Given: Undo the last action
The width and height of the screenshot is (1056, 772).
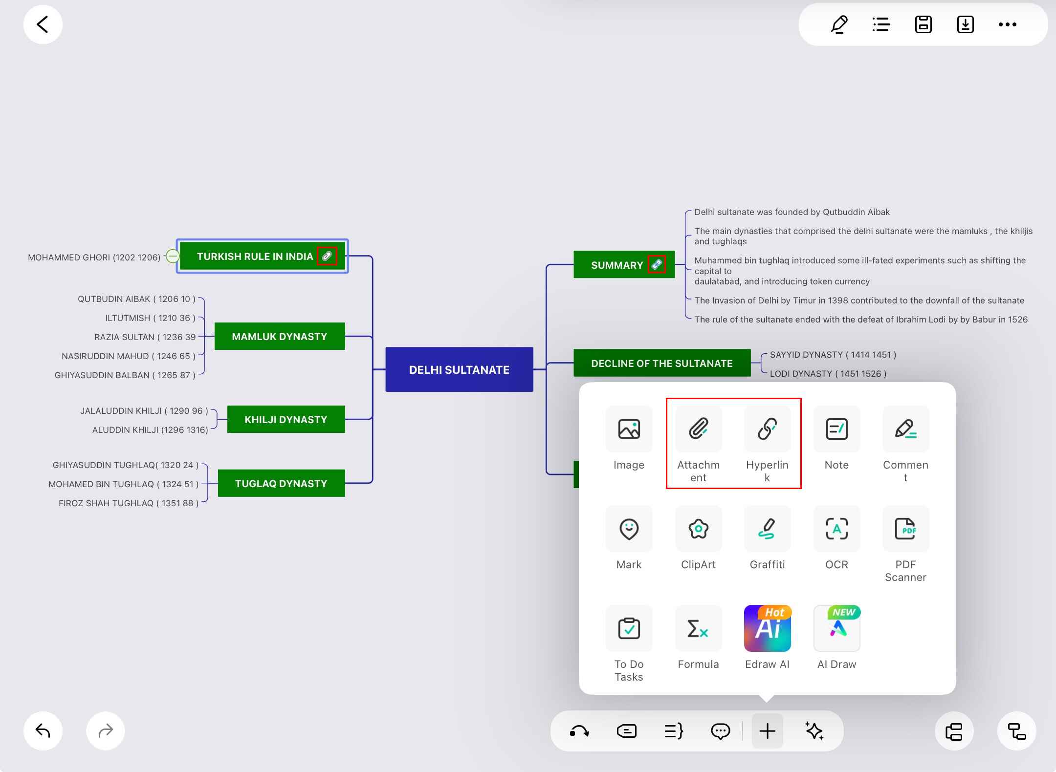Looking at the screenshot, I should pos(43,731).
